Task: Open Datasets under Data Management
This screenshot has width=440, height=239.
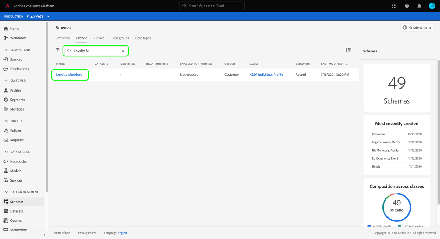Action: click(17, 211)
